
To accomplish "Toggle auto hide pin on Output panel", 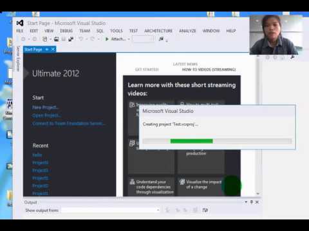I will coord(251,202).
